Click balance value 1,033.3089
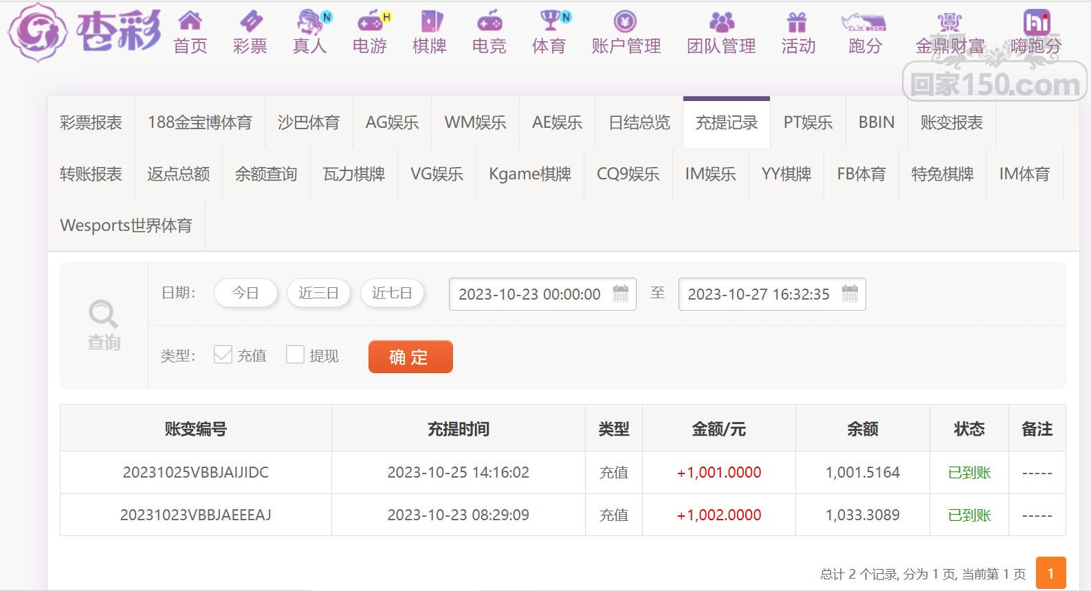Screen dimensions: 1091x591 [x=863, y=515]
